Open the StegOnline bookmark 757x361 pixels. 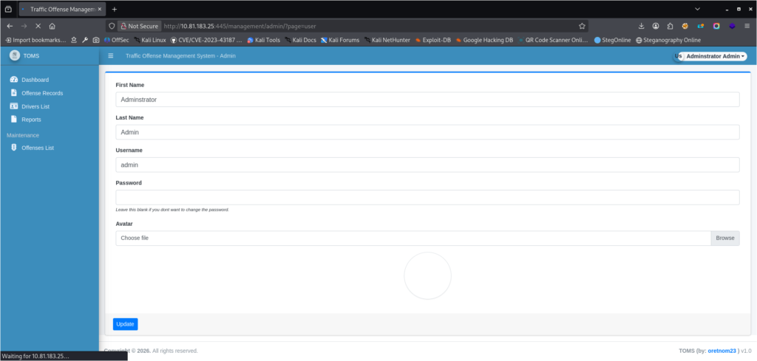(x=613, y=40)
